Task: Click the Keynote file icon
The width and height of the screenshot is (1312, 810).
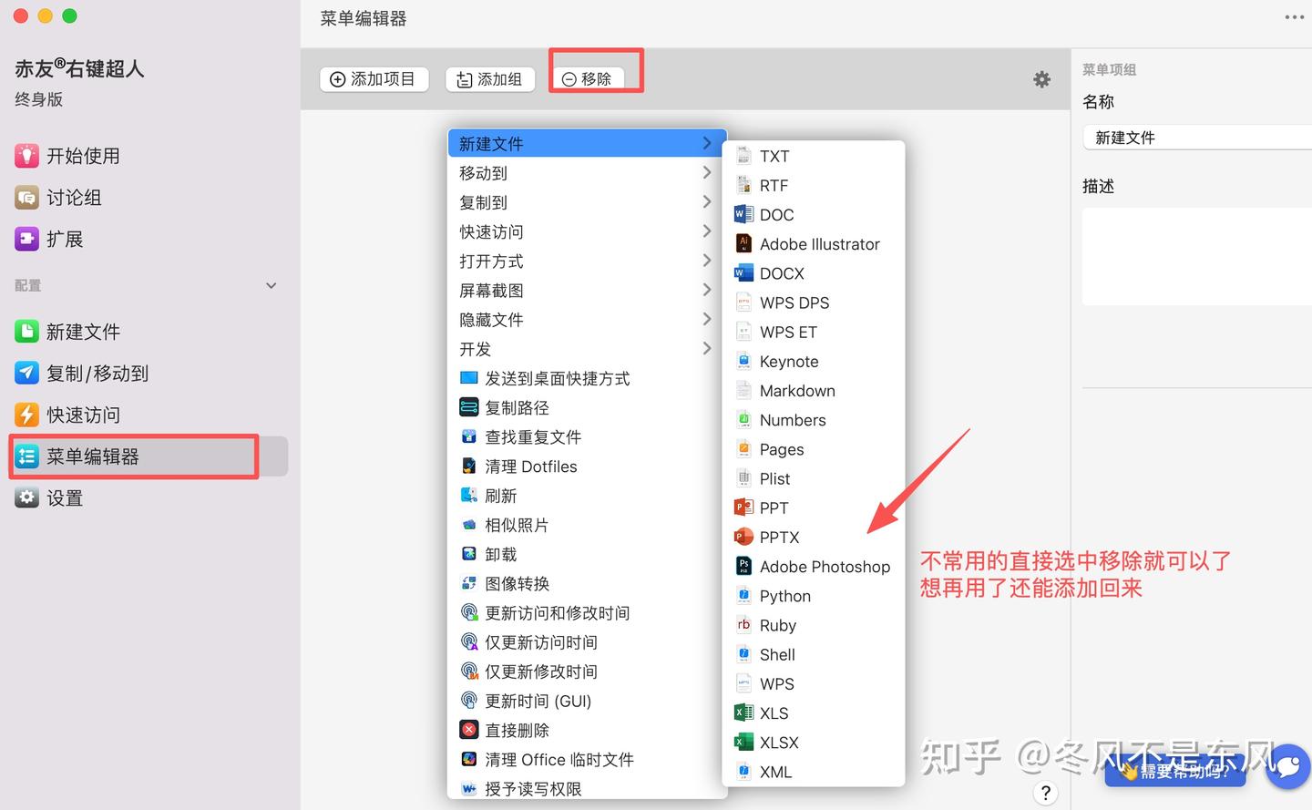Action: tap(743, 362)
